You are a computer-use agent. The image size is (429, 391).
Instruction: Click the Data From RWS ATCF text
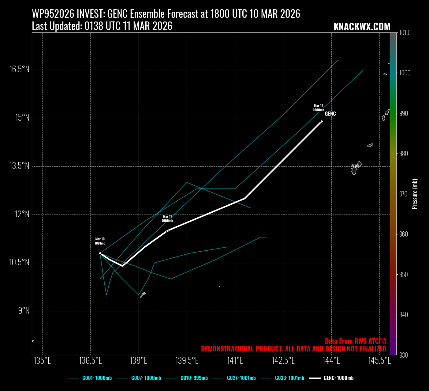click(x=356, y=341)
